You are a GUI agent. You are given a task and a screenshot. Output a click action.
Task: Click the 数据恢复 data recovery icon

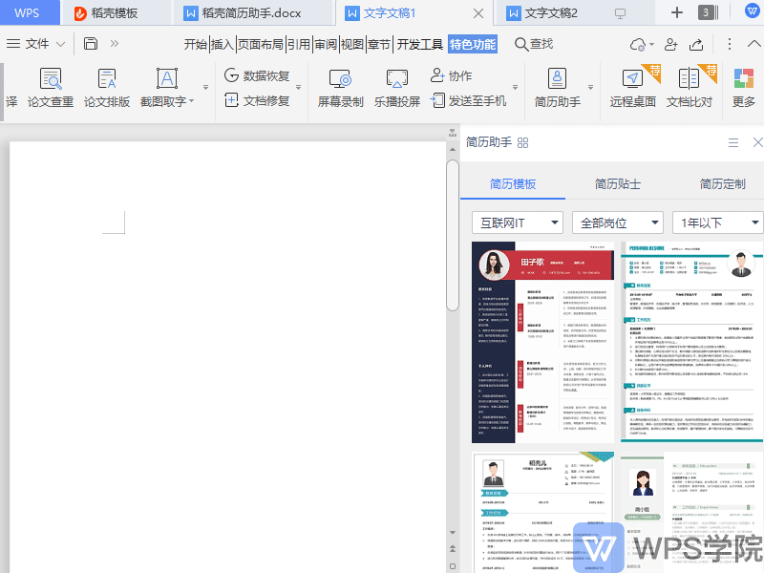[x=231, y=75]
